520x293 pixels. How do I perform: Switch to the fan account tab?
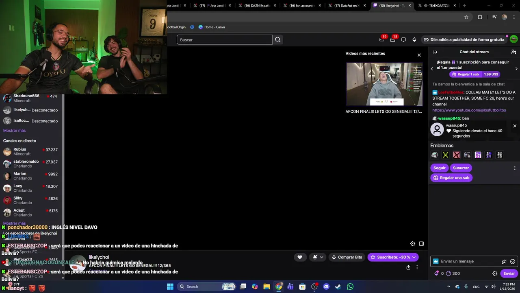[x=303, y=6]
